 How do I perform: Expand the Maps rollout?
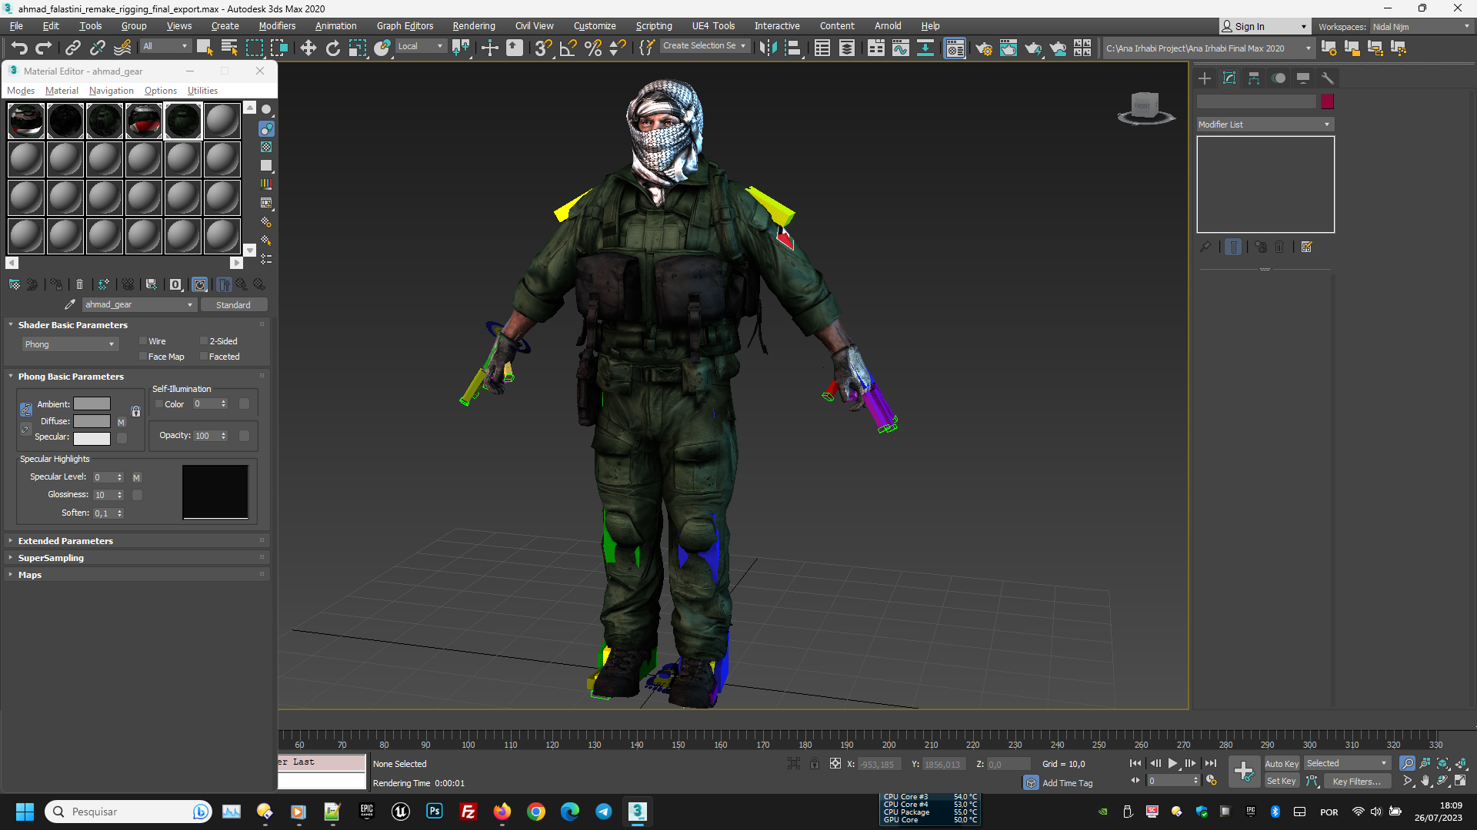[x=30, y=575]
